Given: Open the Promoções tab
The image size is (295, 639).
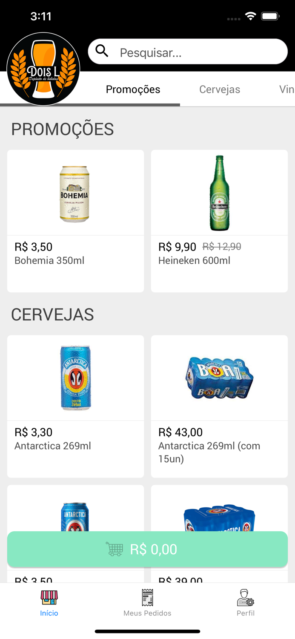Looking at the screenshot, I should coord(133,89).
